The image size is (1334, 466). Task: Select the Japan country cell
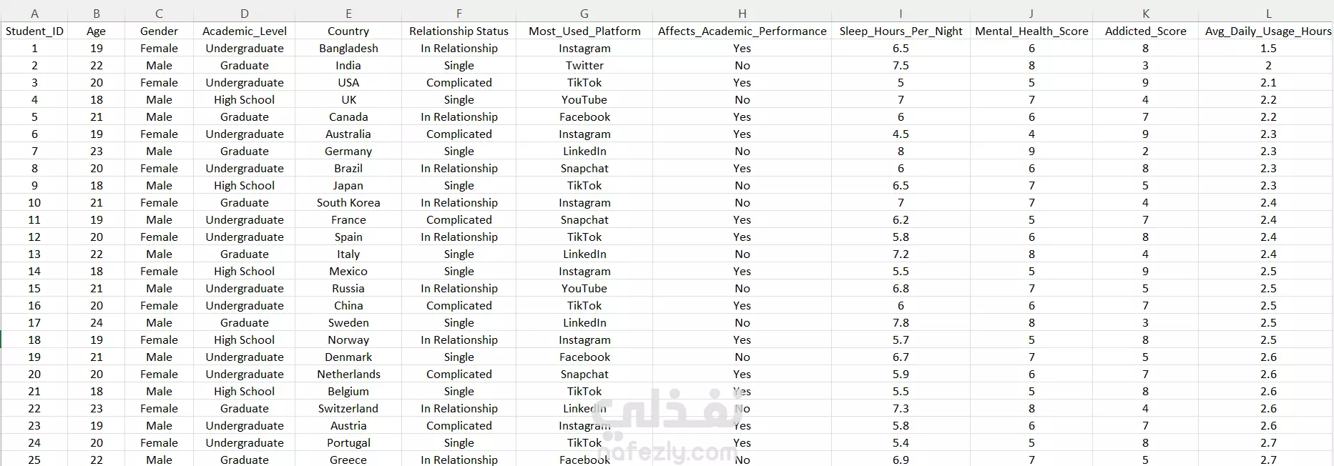[348, 185]
